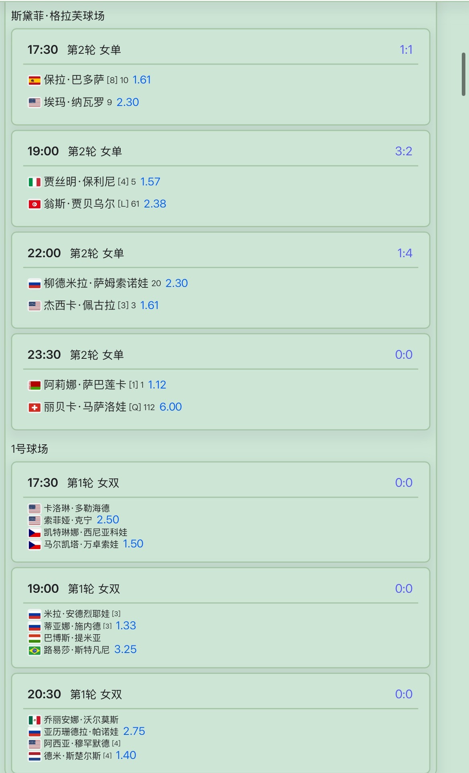Select odds 1.61 for 保拉·巴多萨
Screen dimensions: 469x773
pos(142,80)
